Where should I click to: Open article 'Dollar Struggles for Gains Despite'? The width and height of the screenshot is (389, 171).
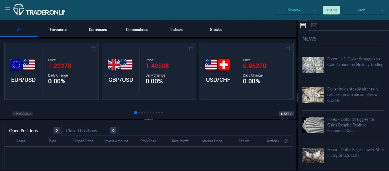click(x=351, y=125)
